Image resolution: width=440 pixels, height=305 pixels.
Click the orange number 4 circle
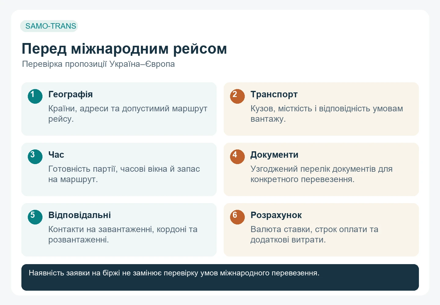click(237, 157)
